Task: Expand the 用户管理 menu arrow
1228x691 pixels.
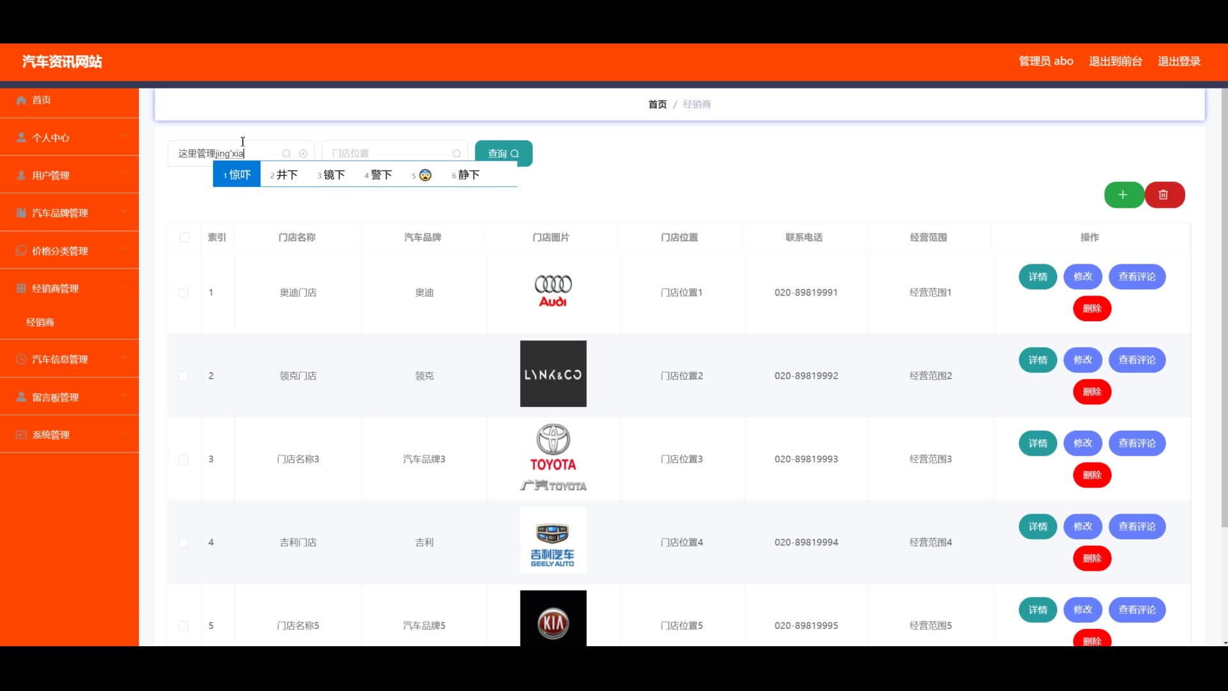Action: click(123, 174)
